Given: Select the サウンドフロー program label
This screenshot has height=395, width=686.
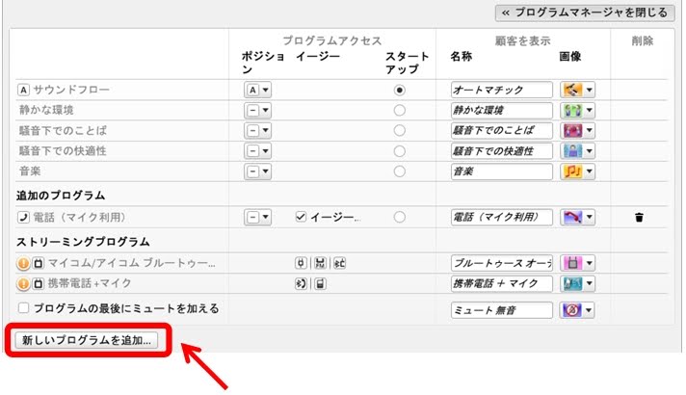Looking at the screenshot, I should (x=71, y=90).
